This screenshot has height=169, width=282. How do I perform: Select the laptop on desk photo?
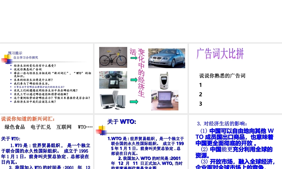pos(165,100)
